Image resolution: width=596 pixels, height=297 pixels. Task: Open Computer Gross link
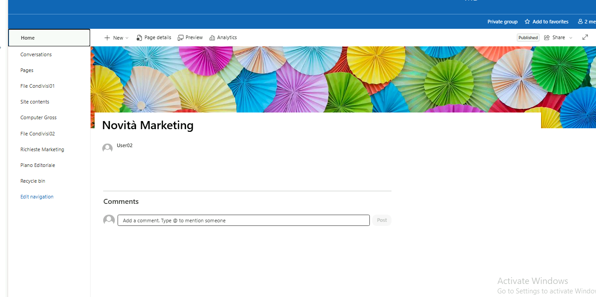tap(38, 117)
